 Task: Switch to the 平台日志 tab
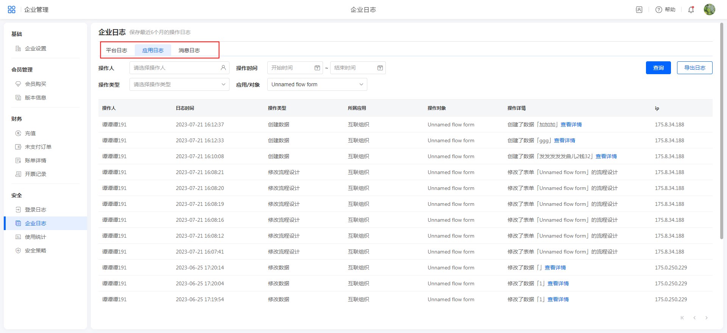point(117,50)
